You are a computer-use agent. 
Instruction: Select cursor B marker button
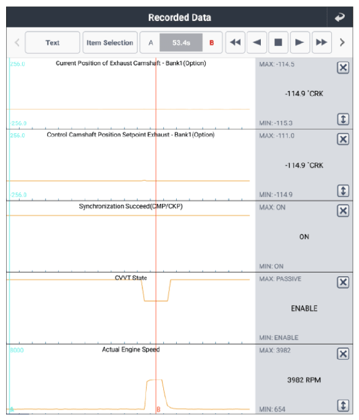212,42
